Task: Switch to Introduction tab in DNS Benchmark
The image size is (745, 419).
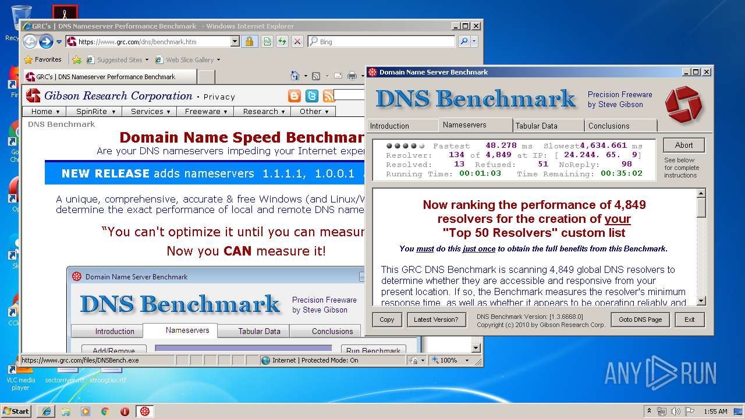Action: pos(402,126)
